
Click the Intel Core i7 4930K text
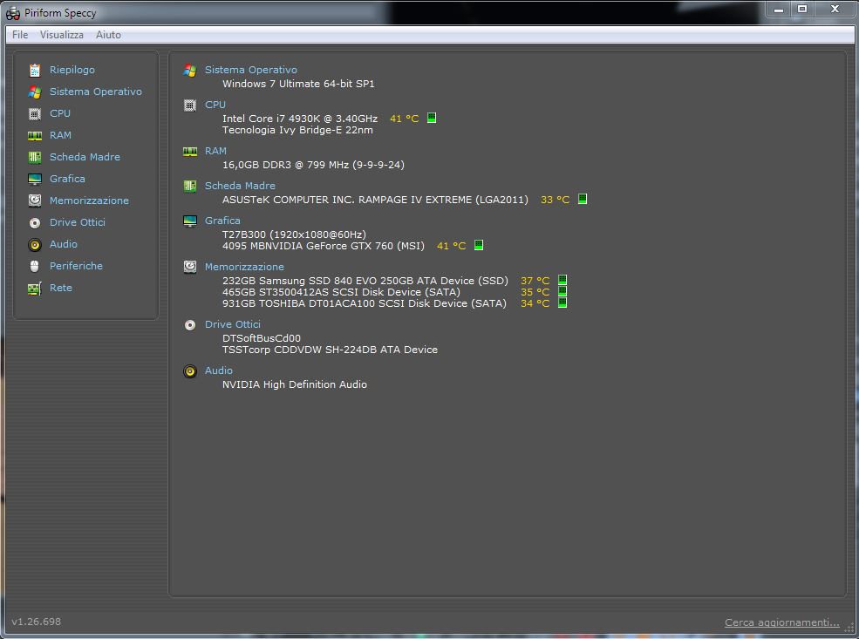(x=300, y=119)
